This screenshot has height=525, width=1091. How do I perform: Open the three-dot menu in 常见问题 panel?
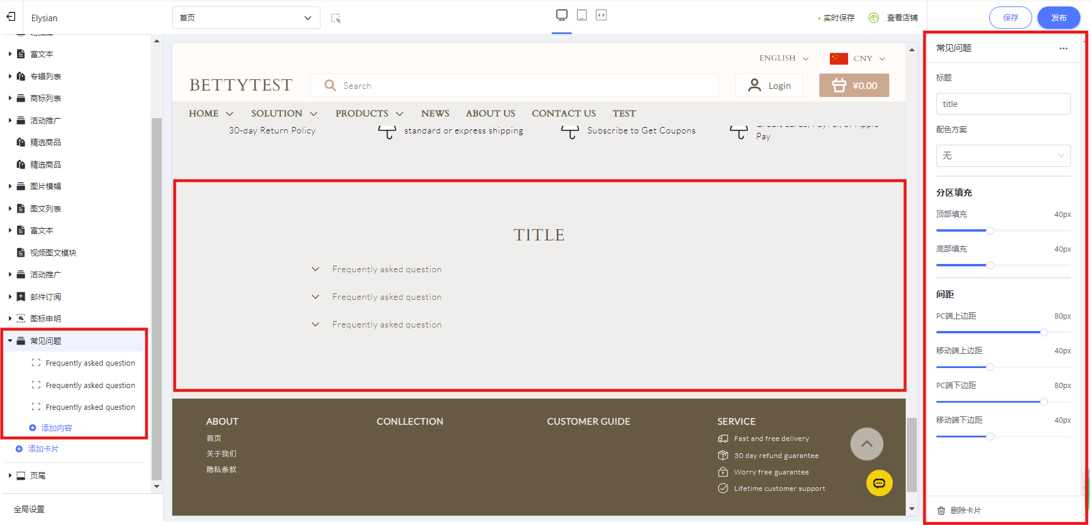click(x=1063, y=48)
